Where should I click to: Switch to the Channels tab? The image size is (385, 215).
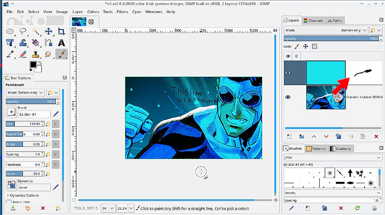click(x=313, y=20)
